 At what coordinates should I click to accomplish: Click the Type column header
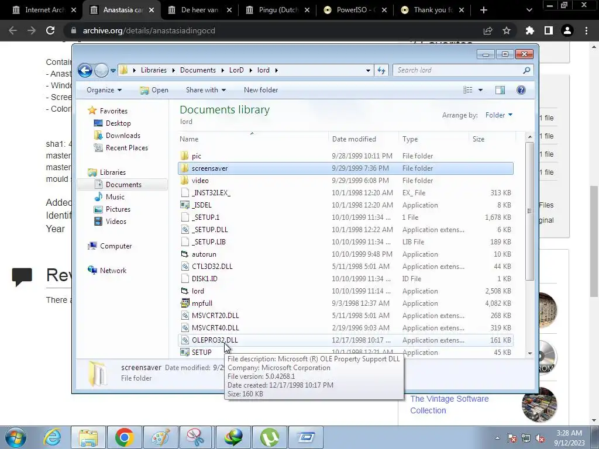tap(433, 139)
